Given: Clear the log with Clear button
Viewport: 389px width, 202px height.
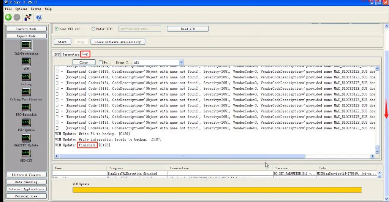Looking at the screenshot, I should click(x=84, y=62).
